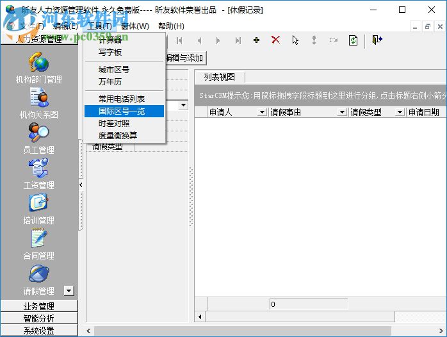Open 编辑(E) menu
The height and width of the screenshot is (337, 447).
click(65, 26)
